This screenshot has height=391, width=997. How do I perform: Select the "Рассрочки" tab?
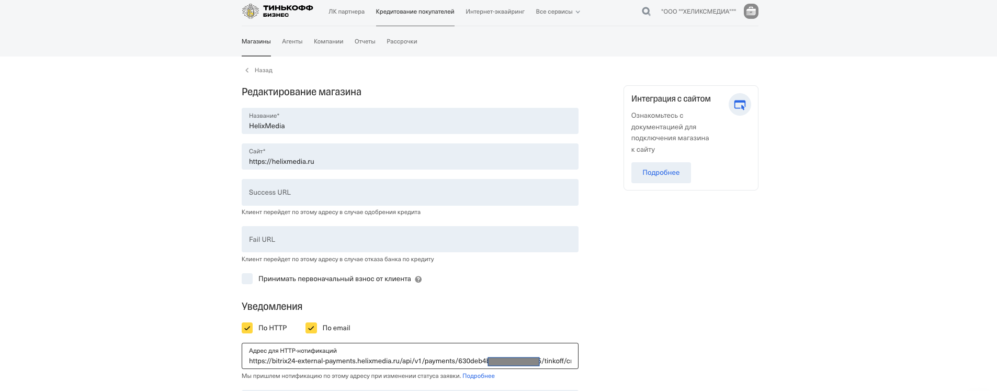tap(402, 41)
